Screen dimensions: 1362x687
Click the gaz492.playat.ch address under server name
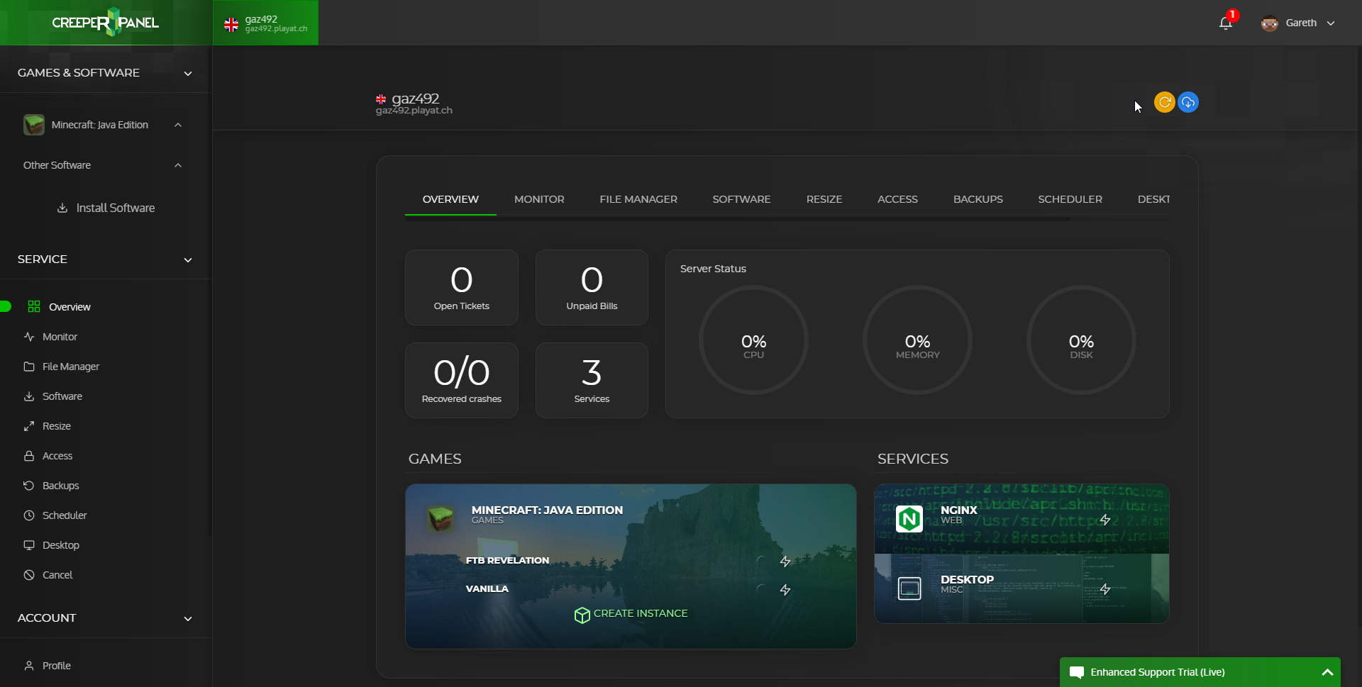tap(414, 111)
